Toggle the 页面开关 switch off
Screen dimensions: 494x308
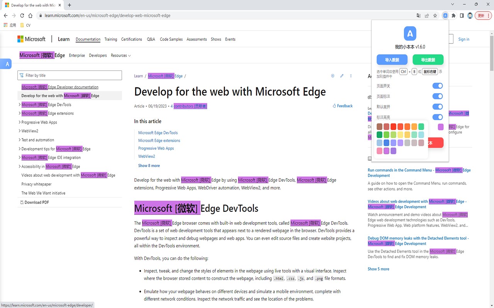pos(437,86)
